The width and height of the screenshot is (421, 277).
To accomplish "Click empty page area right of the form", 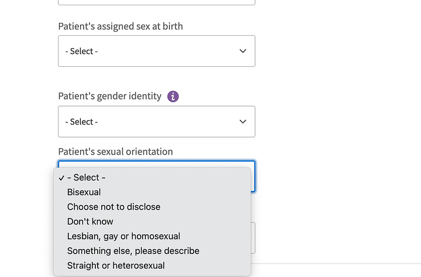I will coord(339,117).
